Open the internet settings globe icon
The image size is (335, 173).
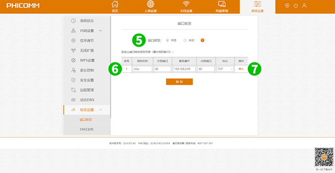(x=150, y=4)
